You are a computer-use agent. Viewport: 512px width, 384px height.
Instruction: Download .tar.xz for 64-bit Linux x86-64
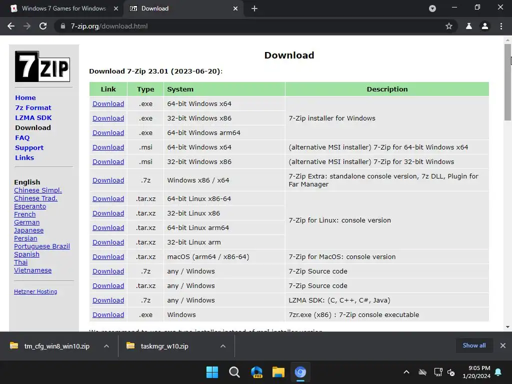click(108, 199)
